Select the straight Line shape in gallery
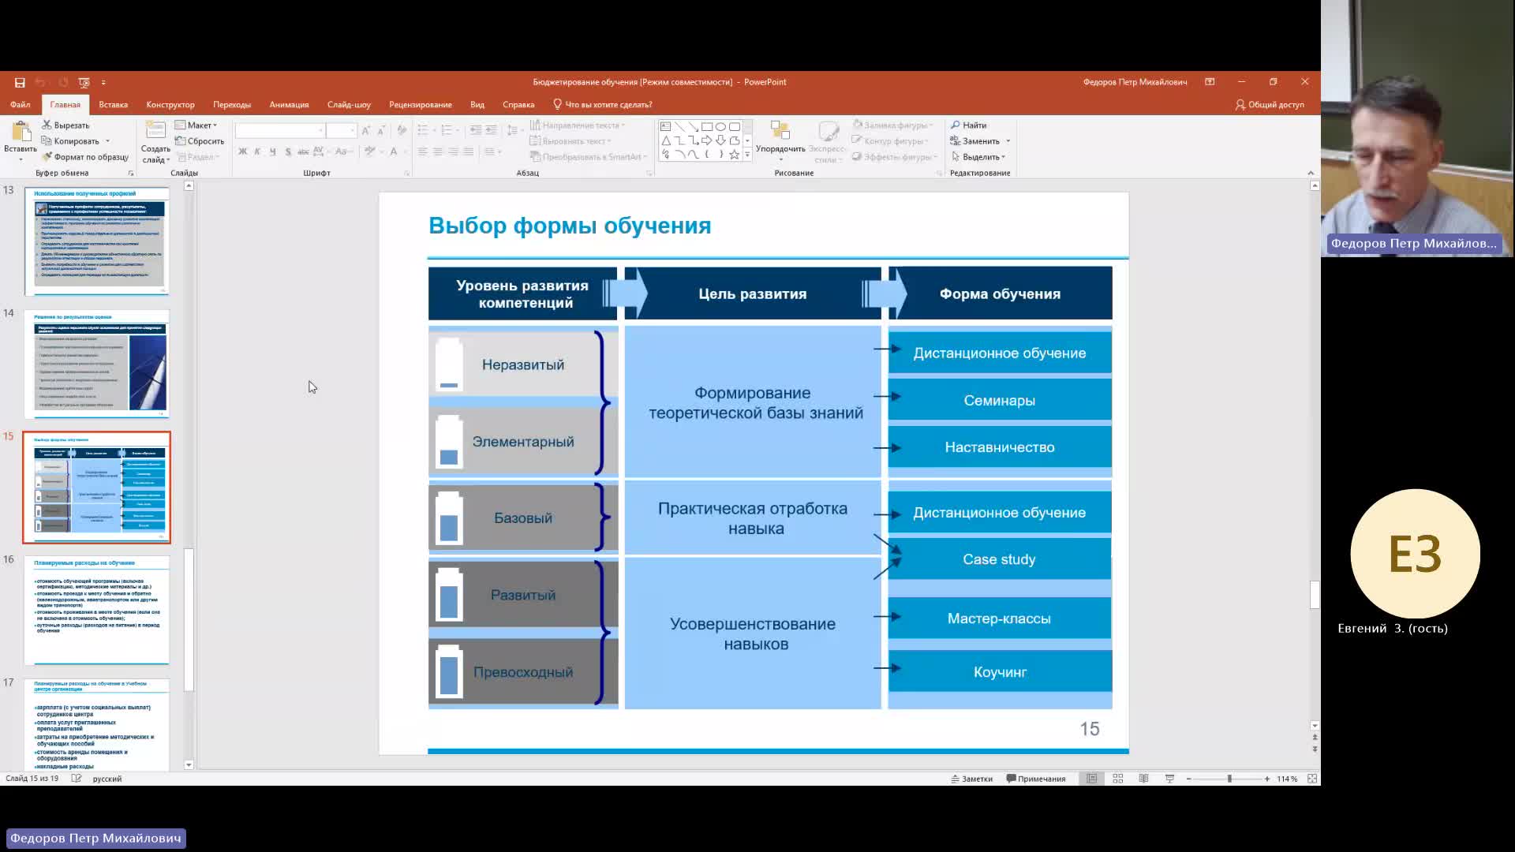Viewport: 1515px width, 852px height. [x=679, y=126]
